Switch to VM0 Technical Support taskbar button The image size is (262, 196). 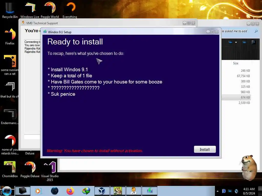click(134, 191)
